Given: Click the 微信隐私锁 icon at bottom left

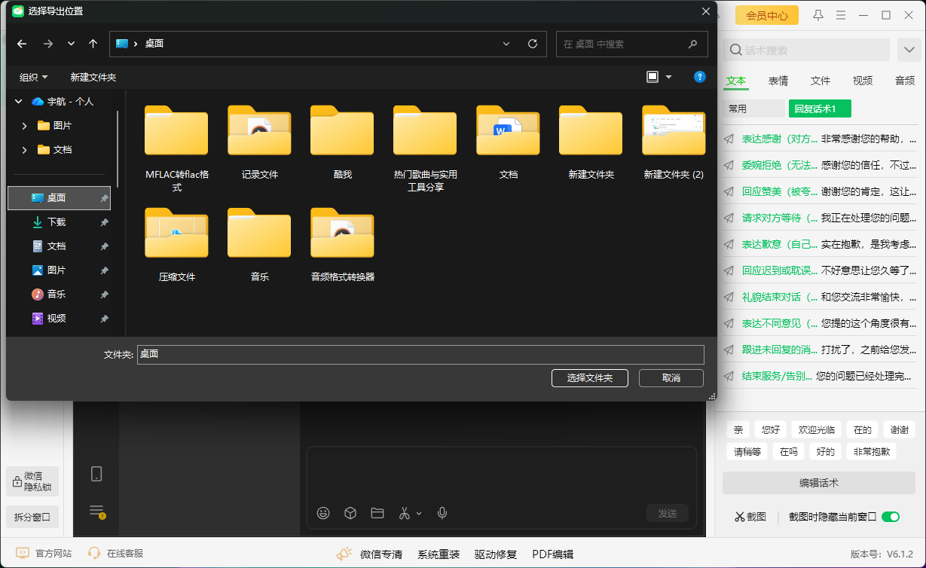Looking at the screenshot, I should (32, 481).
